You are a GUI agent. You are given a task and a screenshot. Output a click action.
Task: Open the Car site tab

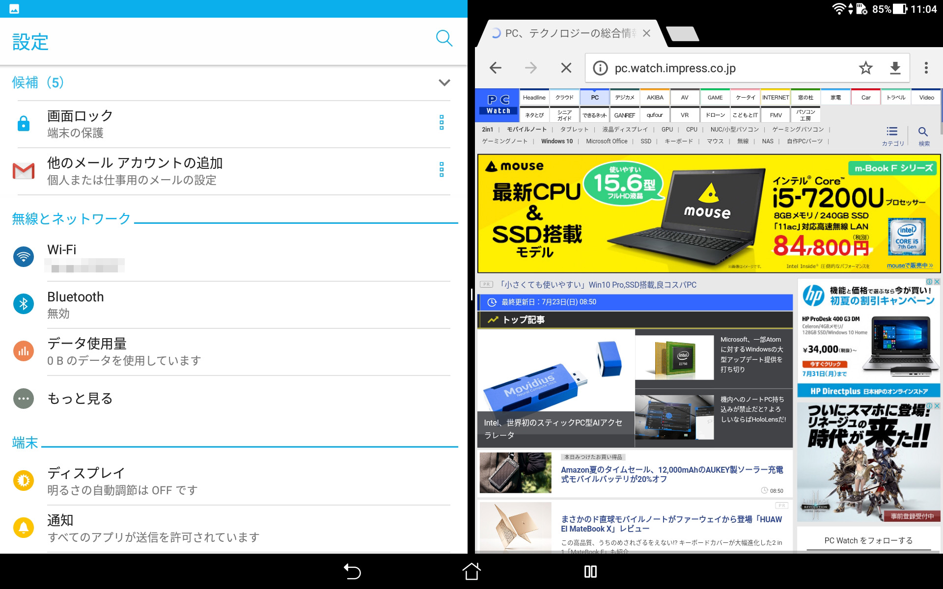click(x=866, y=97)
